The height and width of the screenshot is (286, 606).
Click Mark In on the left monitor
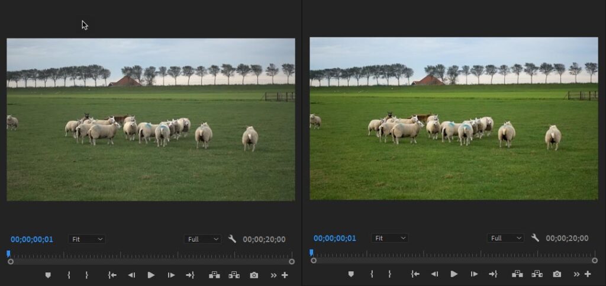click(x=69, y=275)
